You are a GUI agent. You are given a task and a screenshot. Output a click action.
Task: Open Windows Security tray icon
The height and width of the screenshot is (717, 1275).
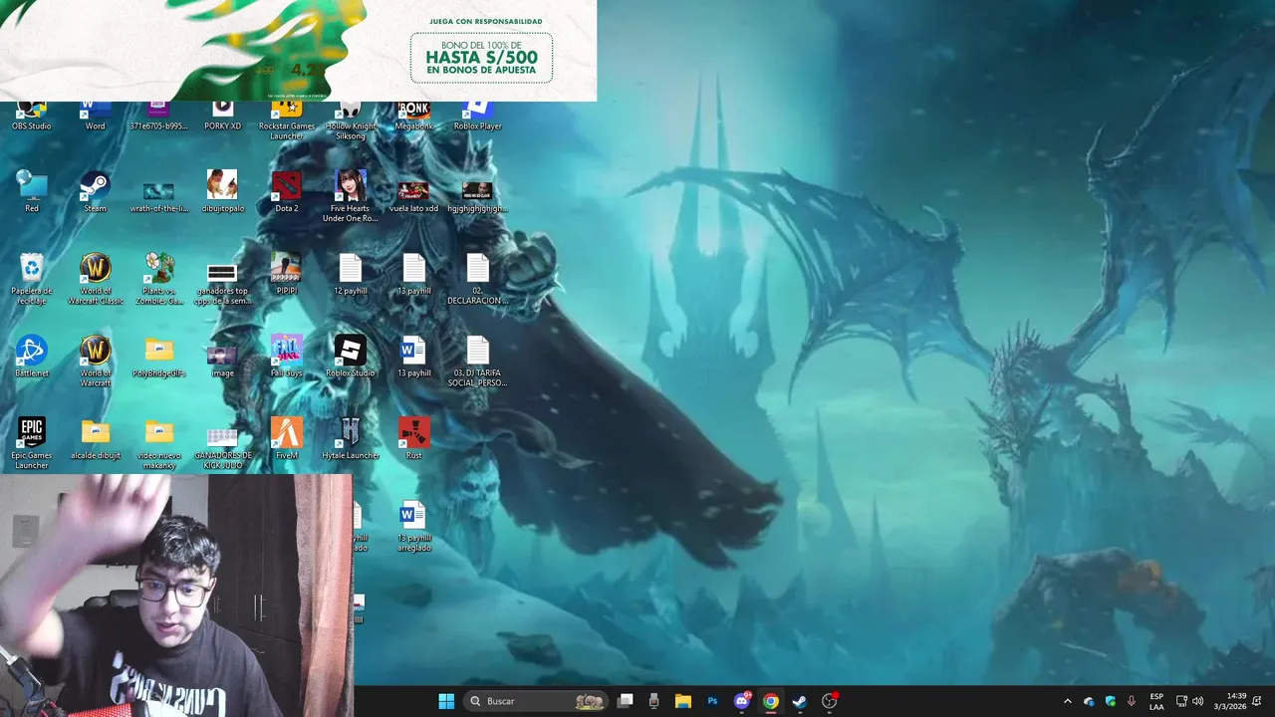pos(1110,701)
